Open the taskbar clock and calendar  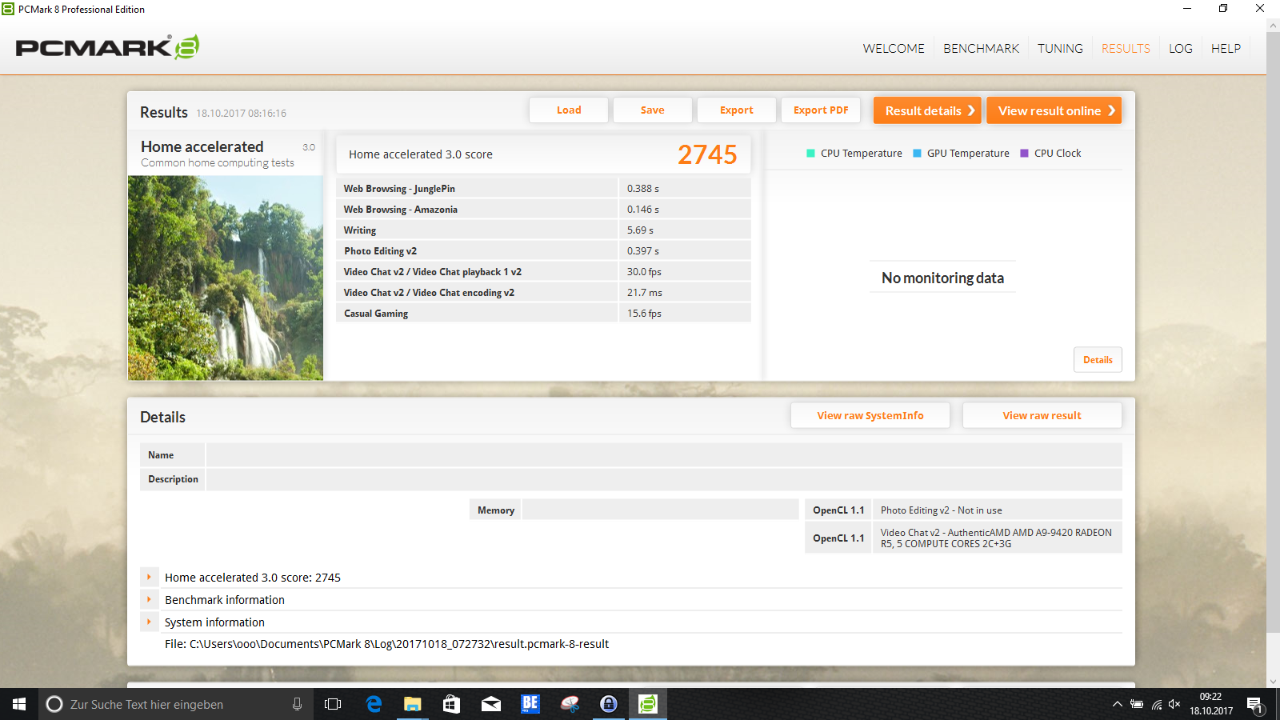(x=1211, y=704)
